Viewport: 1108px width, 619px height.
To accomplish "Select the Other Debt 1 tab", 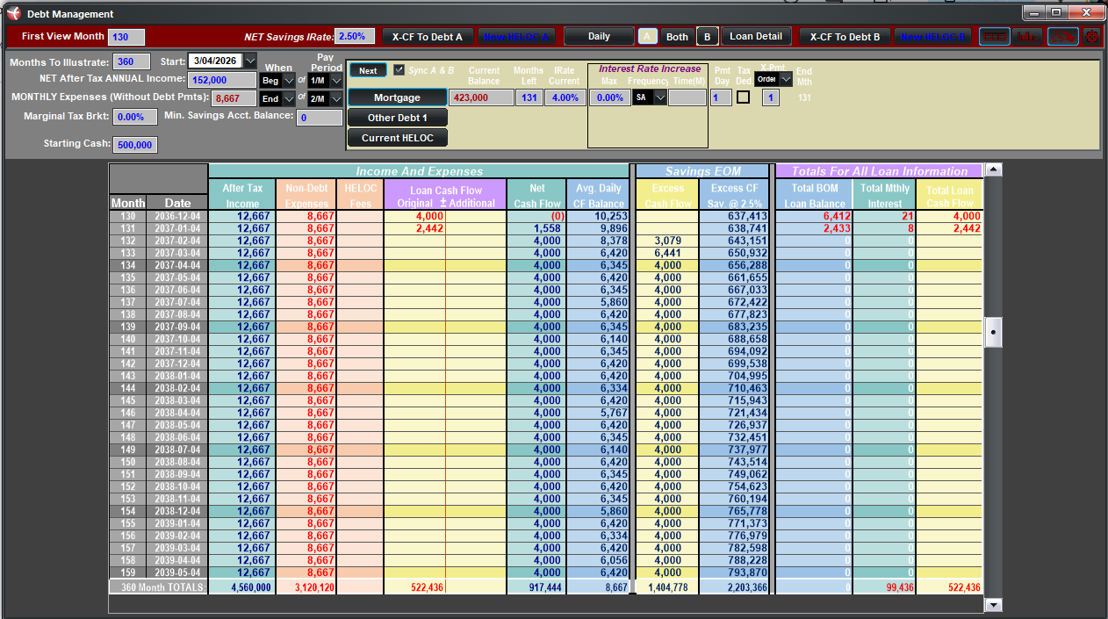I will [398, 118].
